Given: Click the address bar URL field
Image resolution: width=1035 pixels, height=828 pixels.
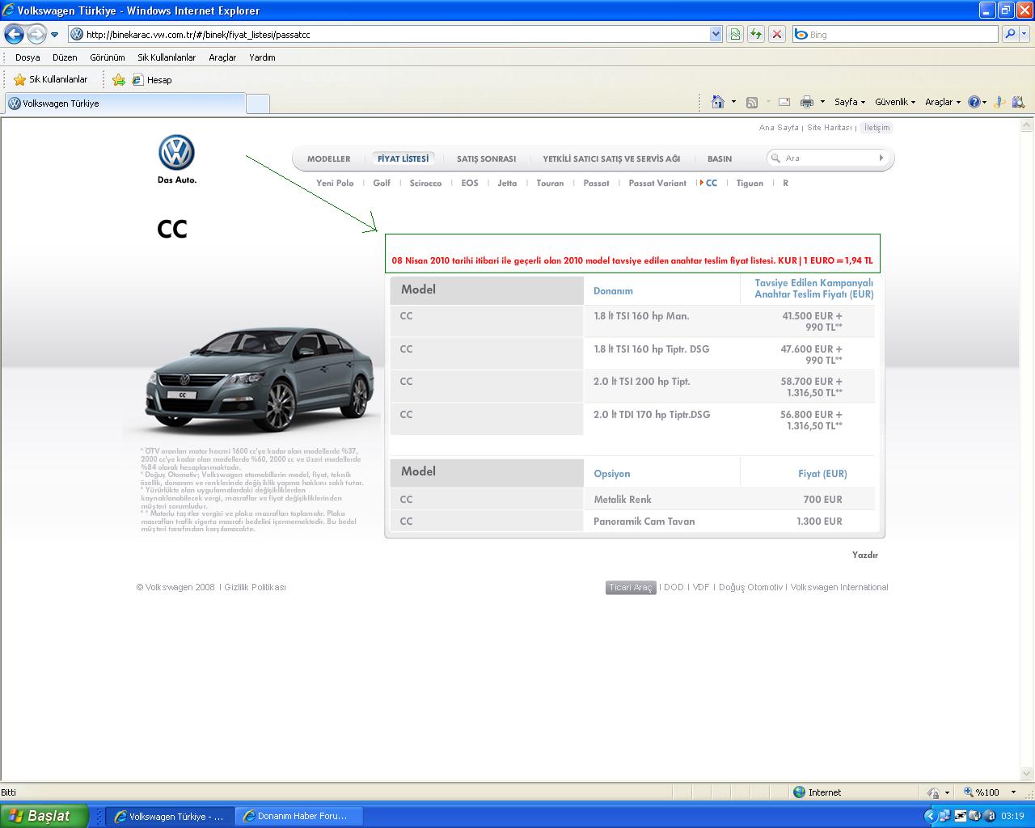Looking at the screenshot, I should 388,35.
